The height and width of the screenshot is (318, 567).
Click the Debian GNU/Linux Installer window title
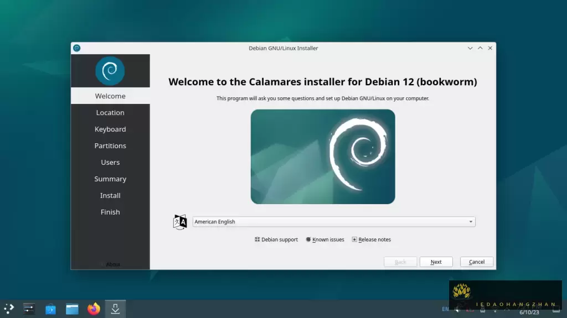[x=283, y=48]
